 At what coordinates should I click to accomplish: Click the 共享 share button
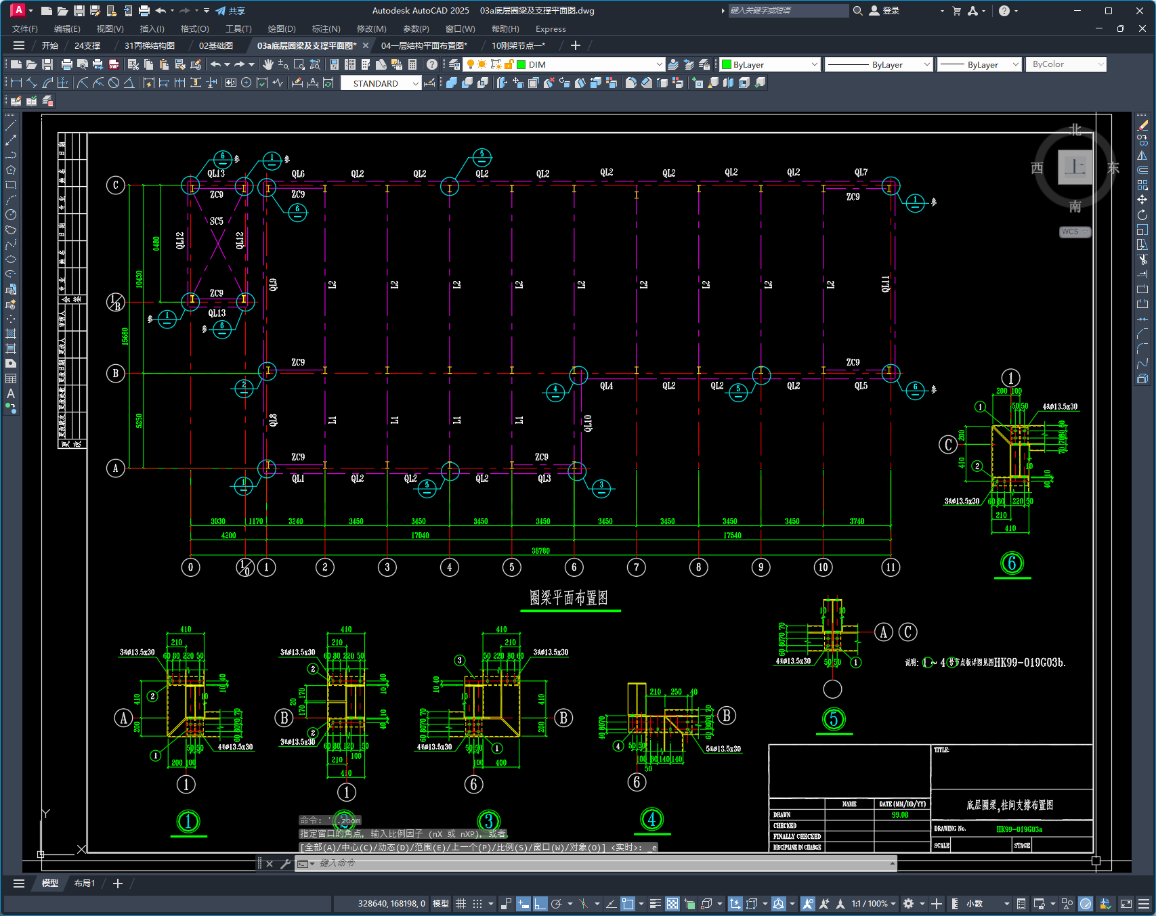230,11
